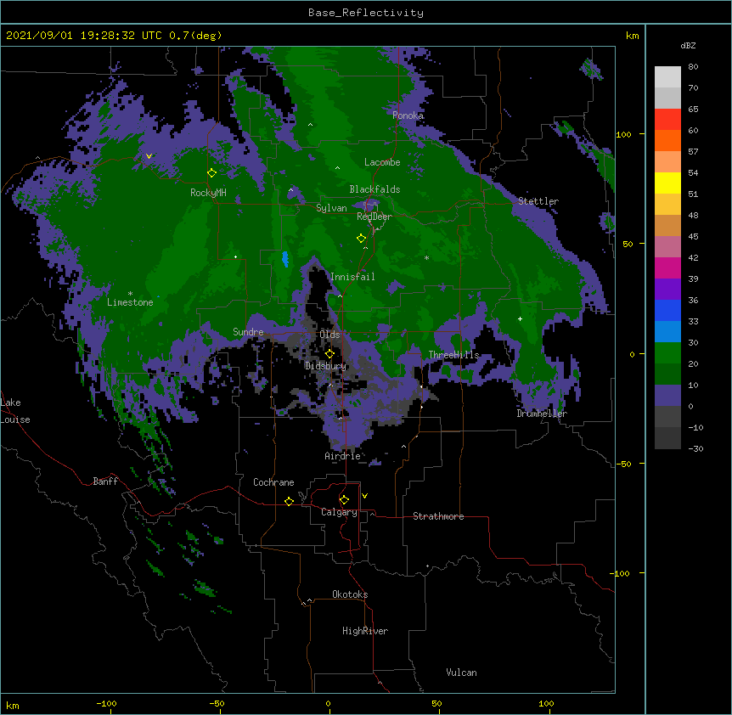Viewport: 732px width, 715px height.
Task: Click the yellow diamond marker below Cochrane
Action: pyautogui.click(x=289, y=501)
